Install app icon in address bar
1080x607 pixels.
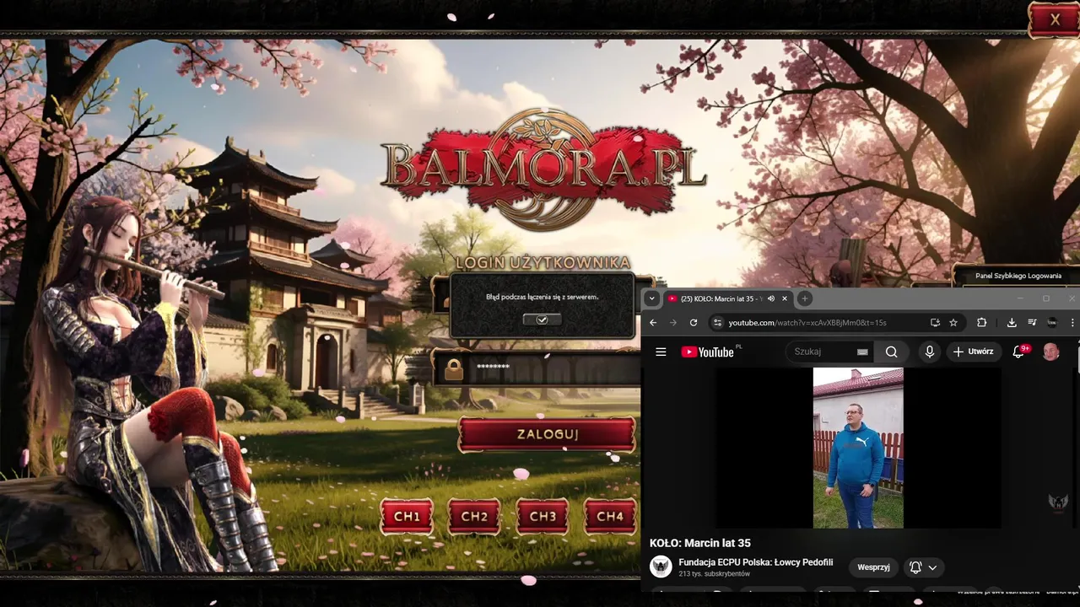pyautogui.click(x=935, y=322)
